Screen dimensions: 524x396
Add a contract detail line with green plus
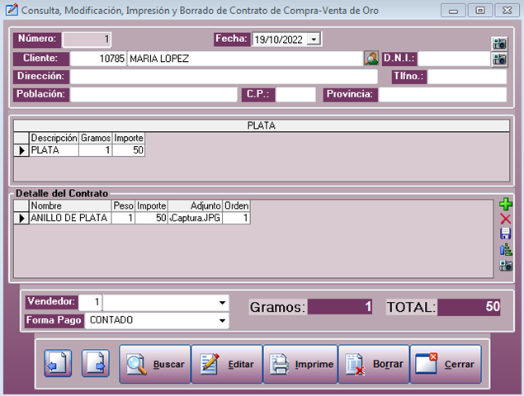coord(506,204)
